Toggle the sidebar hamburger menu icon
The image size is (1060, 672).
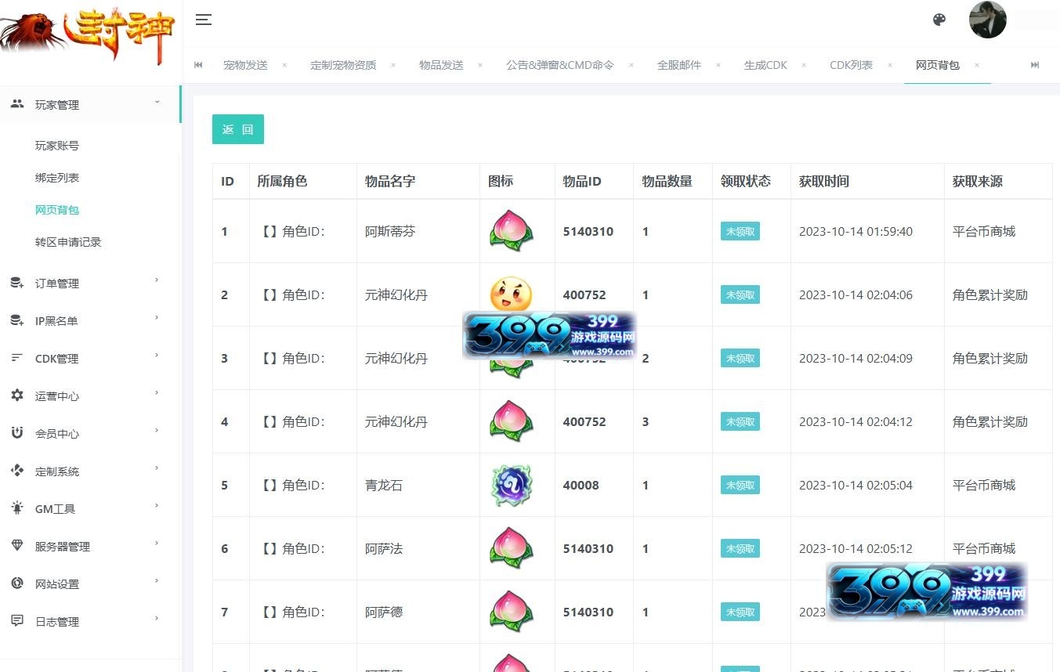click(x=204, y=20)
